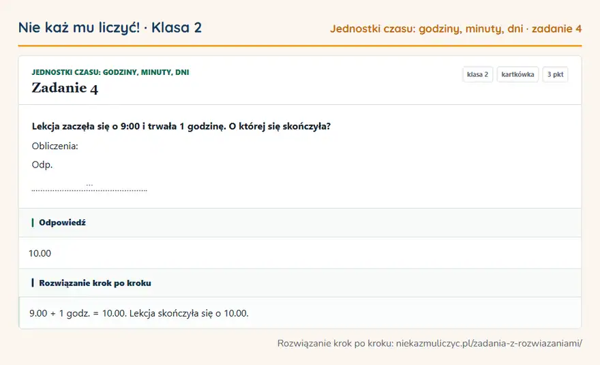Click the 'Zadanie 4' heading
The height and width of the screenshot is (365, 600).
point(65,88)
